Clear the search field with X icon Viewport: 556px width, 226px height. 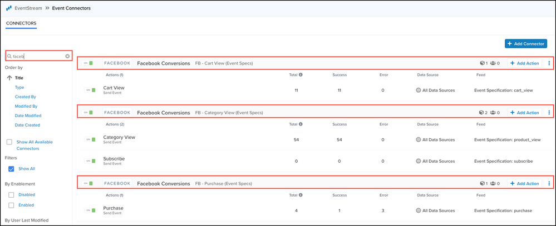pos(67,56)
